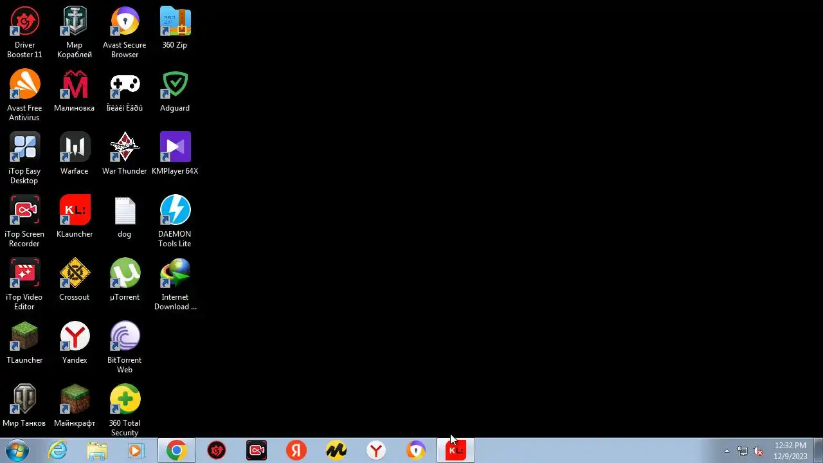Open Yandex Browser from the taskbar
823x463 pixels.
point(376,451)
